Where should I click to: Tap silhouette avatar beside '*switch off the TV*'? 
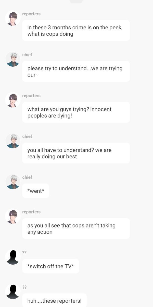tap(13, 257)
